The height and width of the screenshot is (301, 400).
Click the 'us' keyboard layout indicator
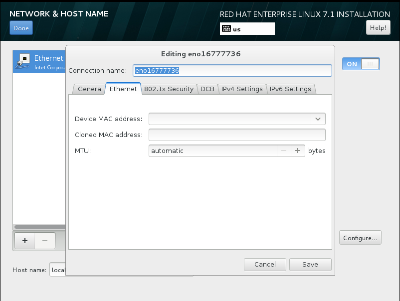click(x=247, y=28)
